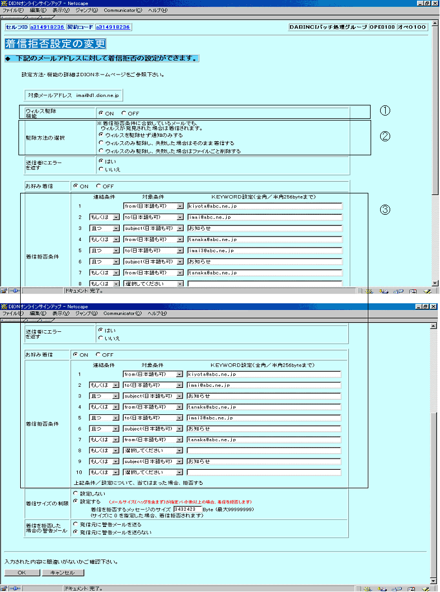Launch Composer pencil icon in bottom component bar
The image size is (440, 592).
coord(427,589)
